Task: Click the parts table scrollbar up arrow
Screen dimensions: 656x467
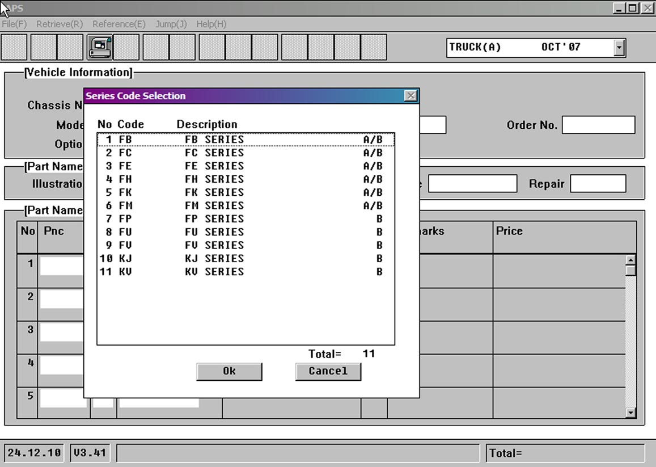Action: 630,260
